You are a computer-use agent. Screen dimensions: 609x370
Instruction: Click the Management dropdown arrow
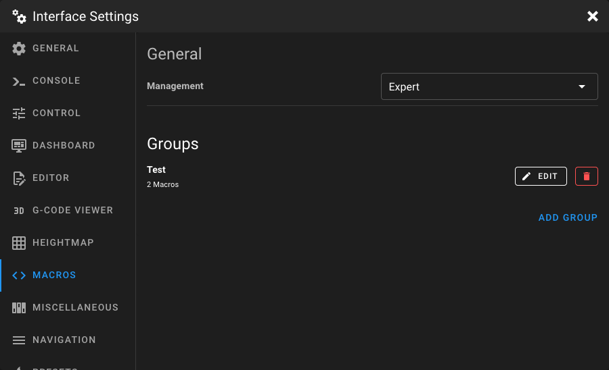(582, 87)
